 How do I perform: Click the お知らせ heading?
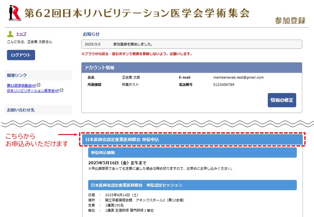pos(91,34)
